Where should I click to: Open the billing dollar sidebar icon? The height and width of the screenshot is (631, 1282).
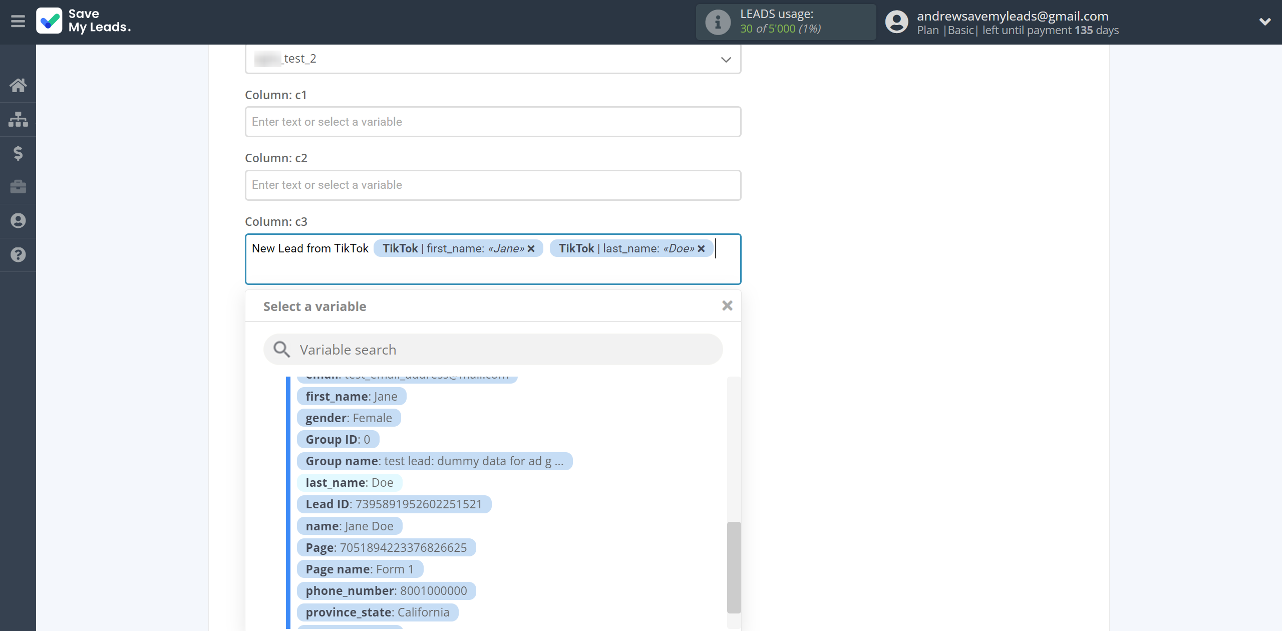(x=18, y=153)
